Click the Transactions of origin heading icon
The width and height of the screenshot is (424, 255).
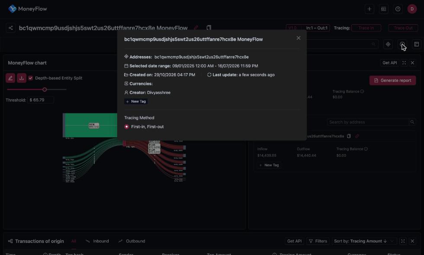[x=10, y=241]
